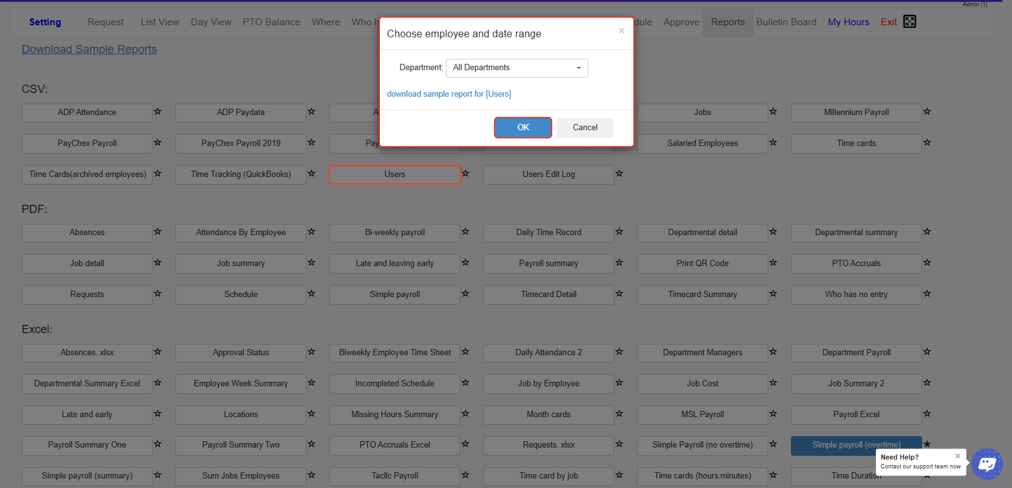Screen dimensions: 1012x488
Task: Open the support chat bubble icon
Action: tap(987, 465)
